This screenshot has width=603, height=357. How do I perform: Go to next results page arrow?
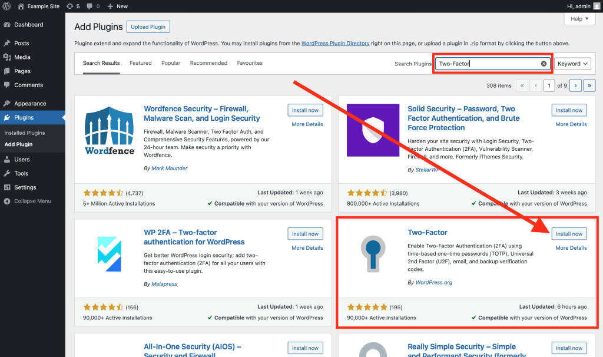pyautogui.click(x=576, y=85)
